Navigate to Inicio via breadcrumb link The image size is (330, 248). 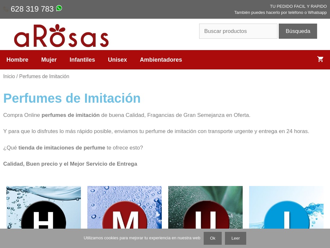click(x=9, y=76)
